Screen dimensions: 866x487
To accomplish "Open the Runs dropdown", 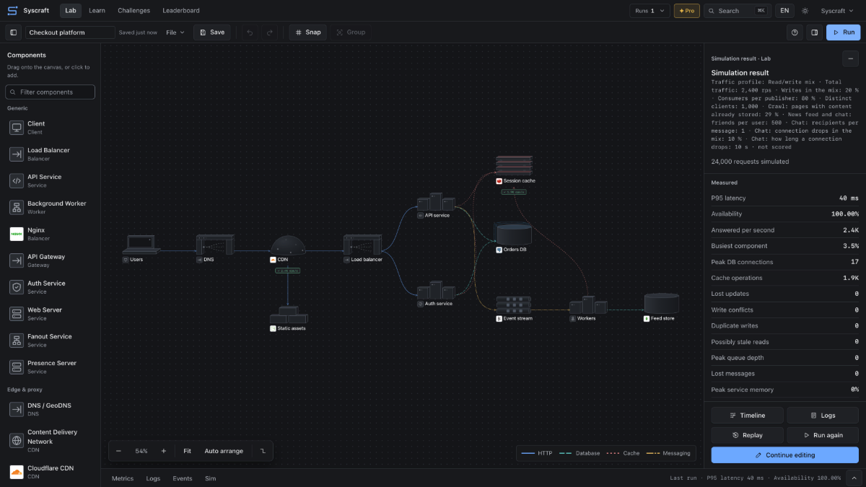I will [x=649, y=11].
